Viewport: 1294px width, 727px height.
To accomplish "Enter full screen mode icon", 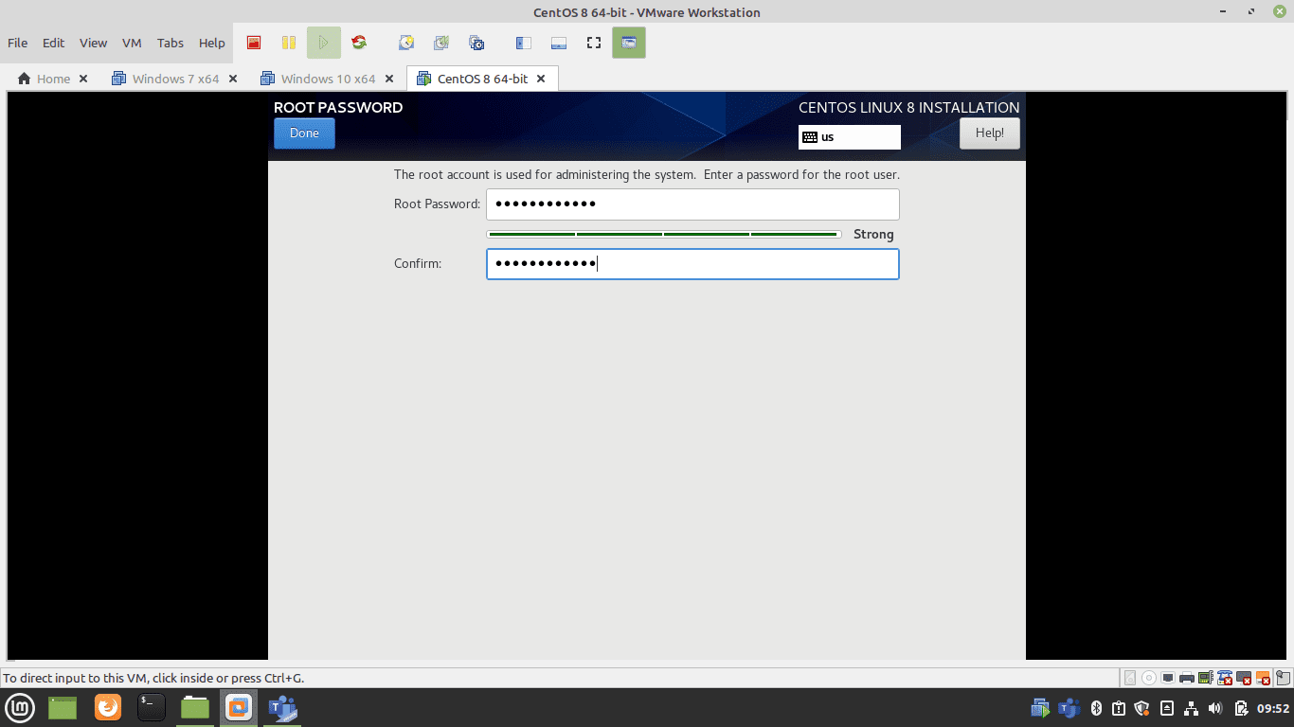I will tap(594, 43).
